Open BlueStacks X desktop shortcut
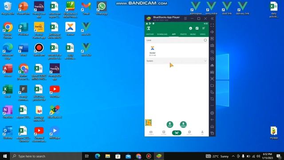The width and height of the screenshot is (284, 160). point(55,112)
